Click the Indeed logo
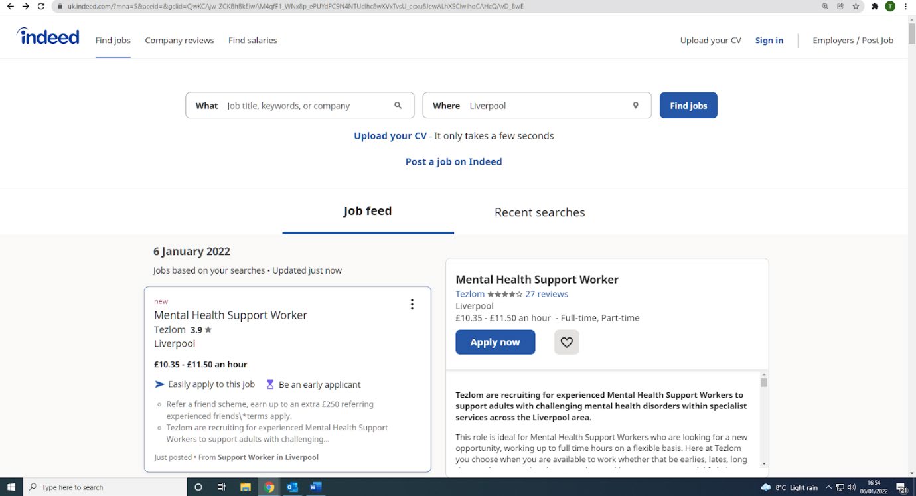 (48, 37)
